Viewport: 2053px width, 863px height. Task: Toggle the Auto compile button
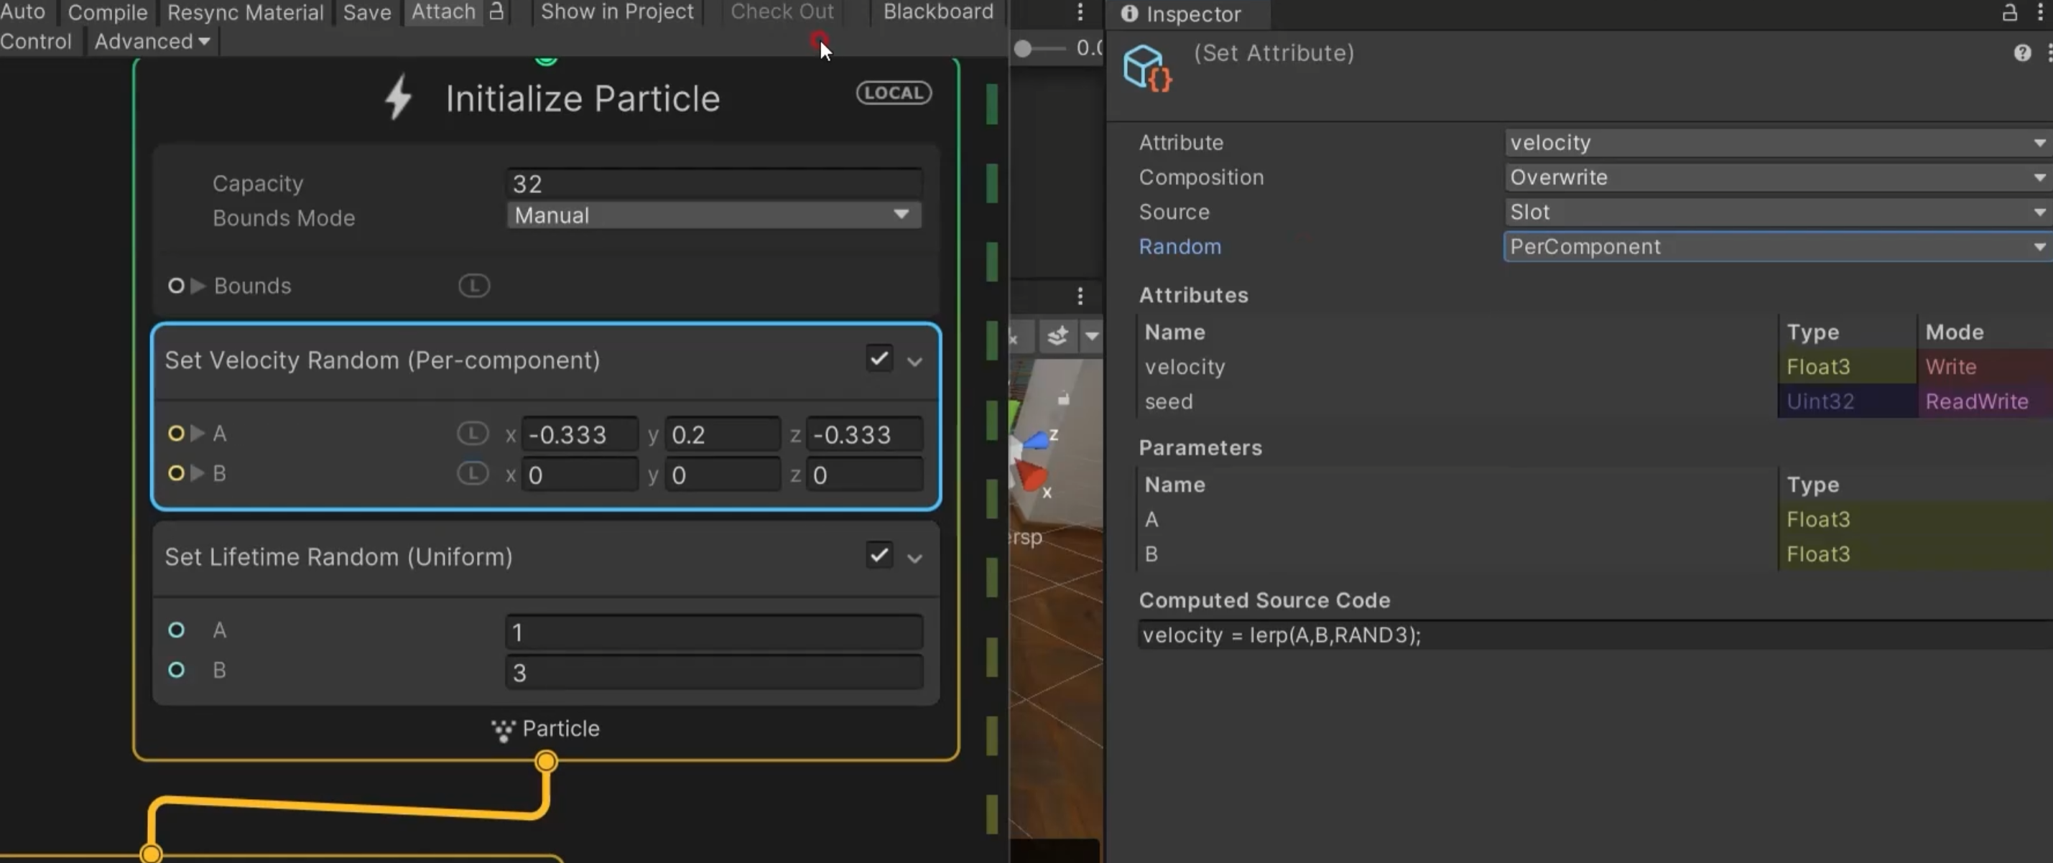pyautogui.click(x=22, y=11)
